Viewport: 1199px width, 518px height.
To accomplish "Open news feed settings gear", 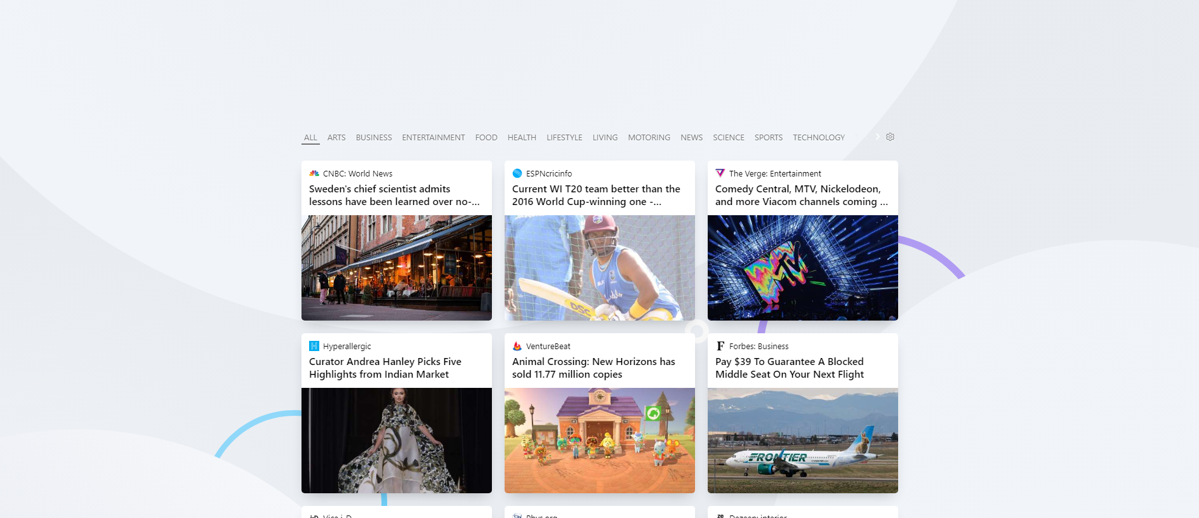I will (891, 136).
